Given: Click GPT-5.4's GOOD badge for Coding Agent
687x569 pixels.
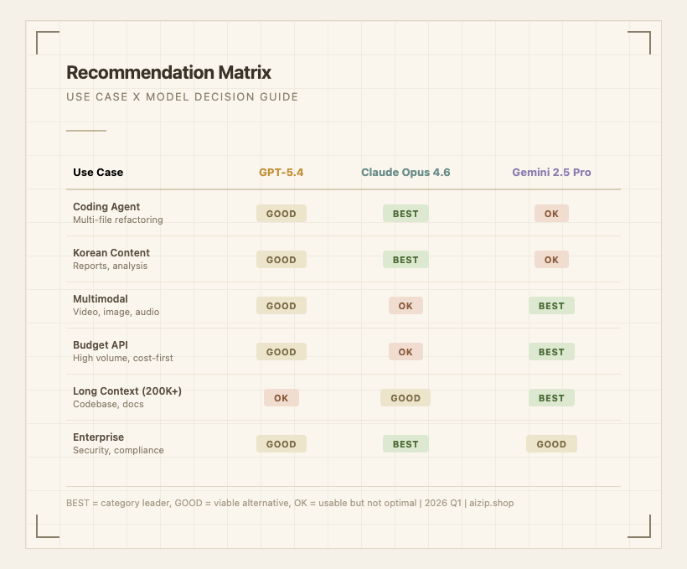Looking at the screenshot, I should 281,214.
